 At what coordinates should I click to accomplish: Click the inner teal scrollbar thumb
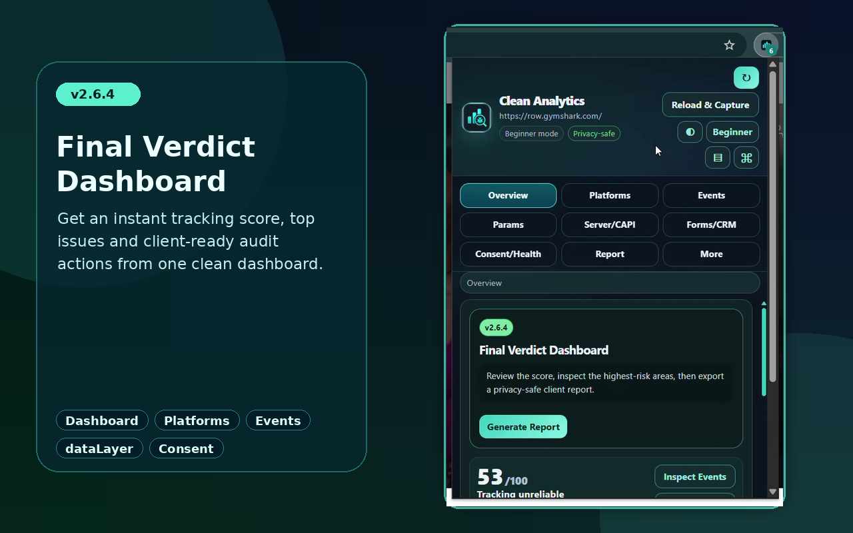764,352
